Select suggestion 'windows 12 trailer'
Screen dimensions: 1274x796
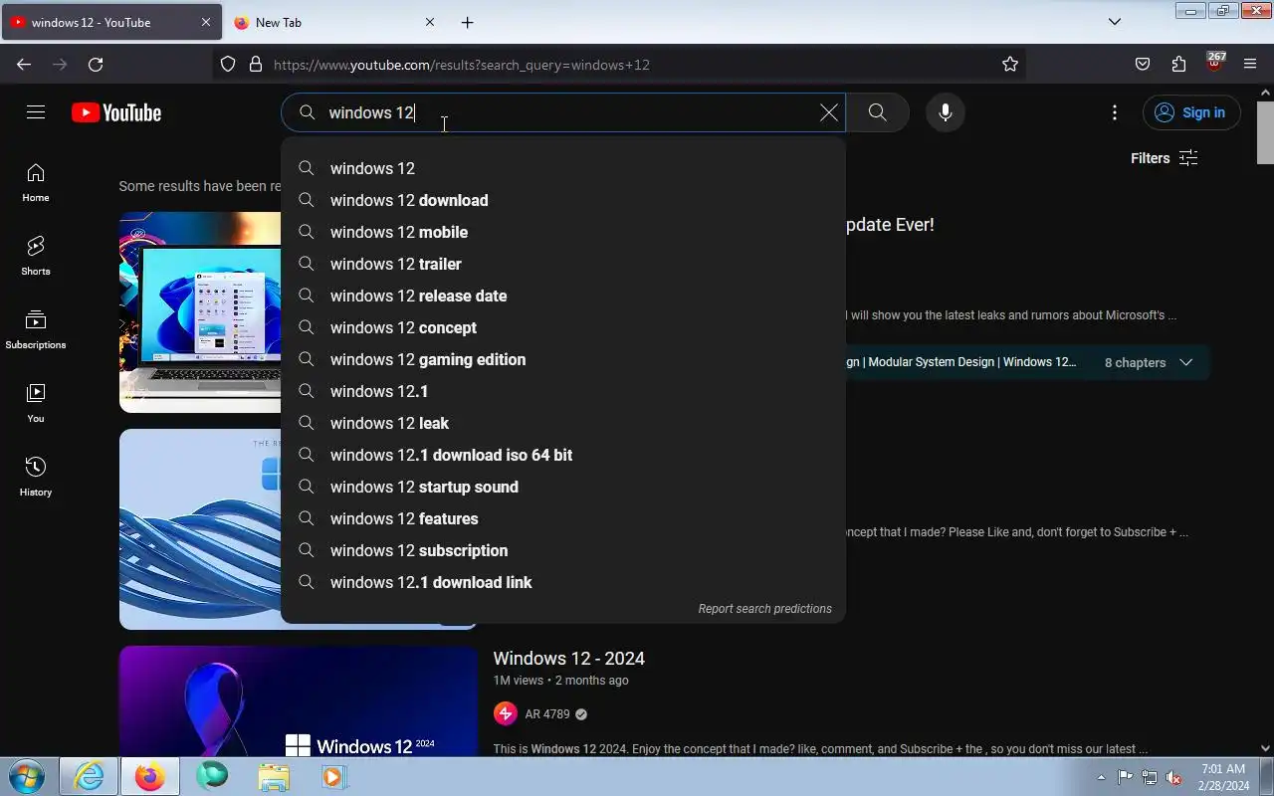point(563,264)
